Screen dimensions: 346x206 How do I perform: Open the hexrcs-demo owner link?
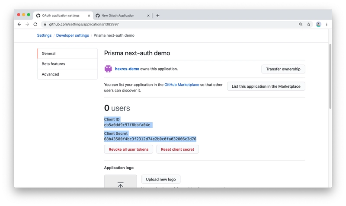(127, 69)
